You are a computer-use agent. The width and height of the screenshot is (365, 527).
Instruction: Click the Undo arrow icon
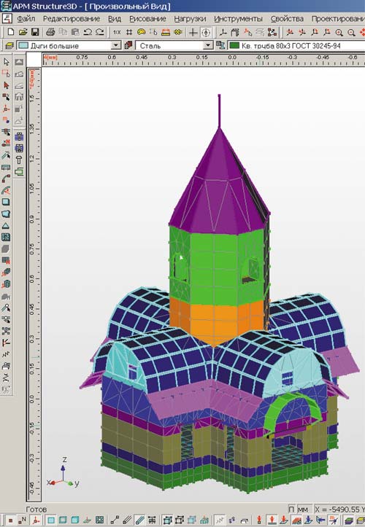(88, 32)
